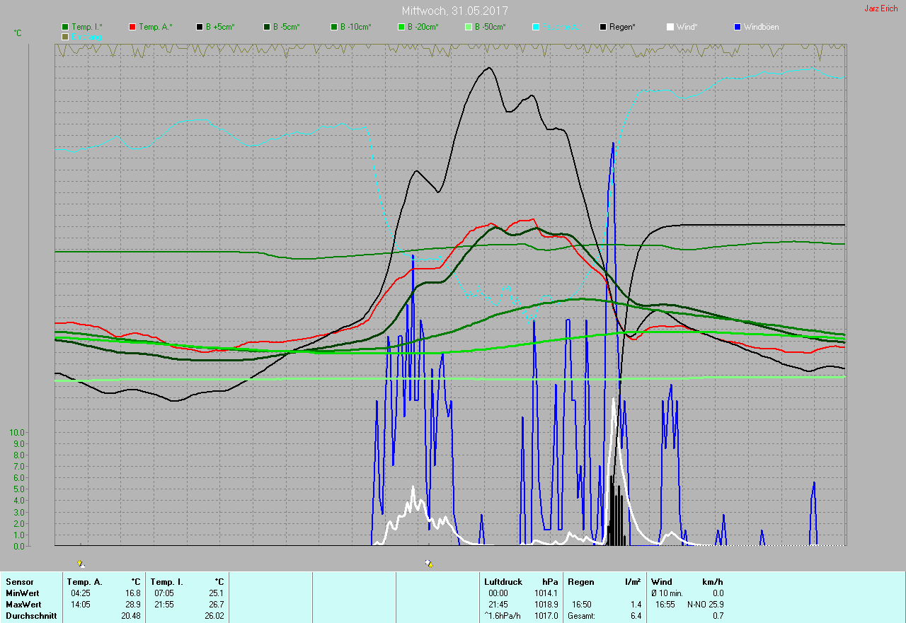Viewport: 906px width, 623px height.
Task: Select the minimum outside temperature value "16.8"
Action: click(132, 593)
